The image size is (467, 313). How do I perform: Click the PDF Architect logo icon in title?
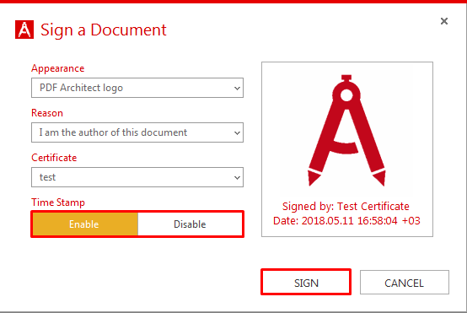[x=24, y=30]
